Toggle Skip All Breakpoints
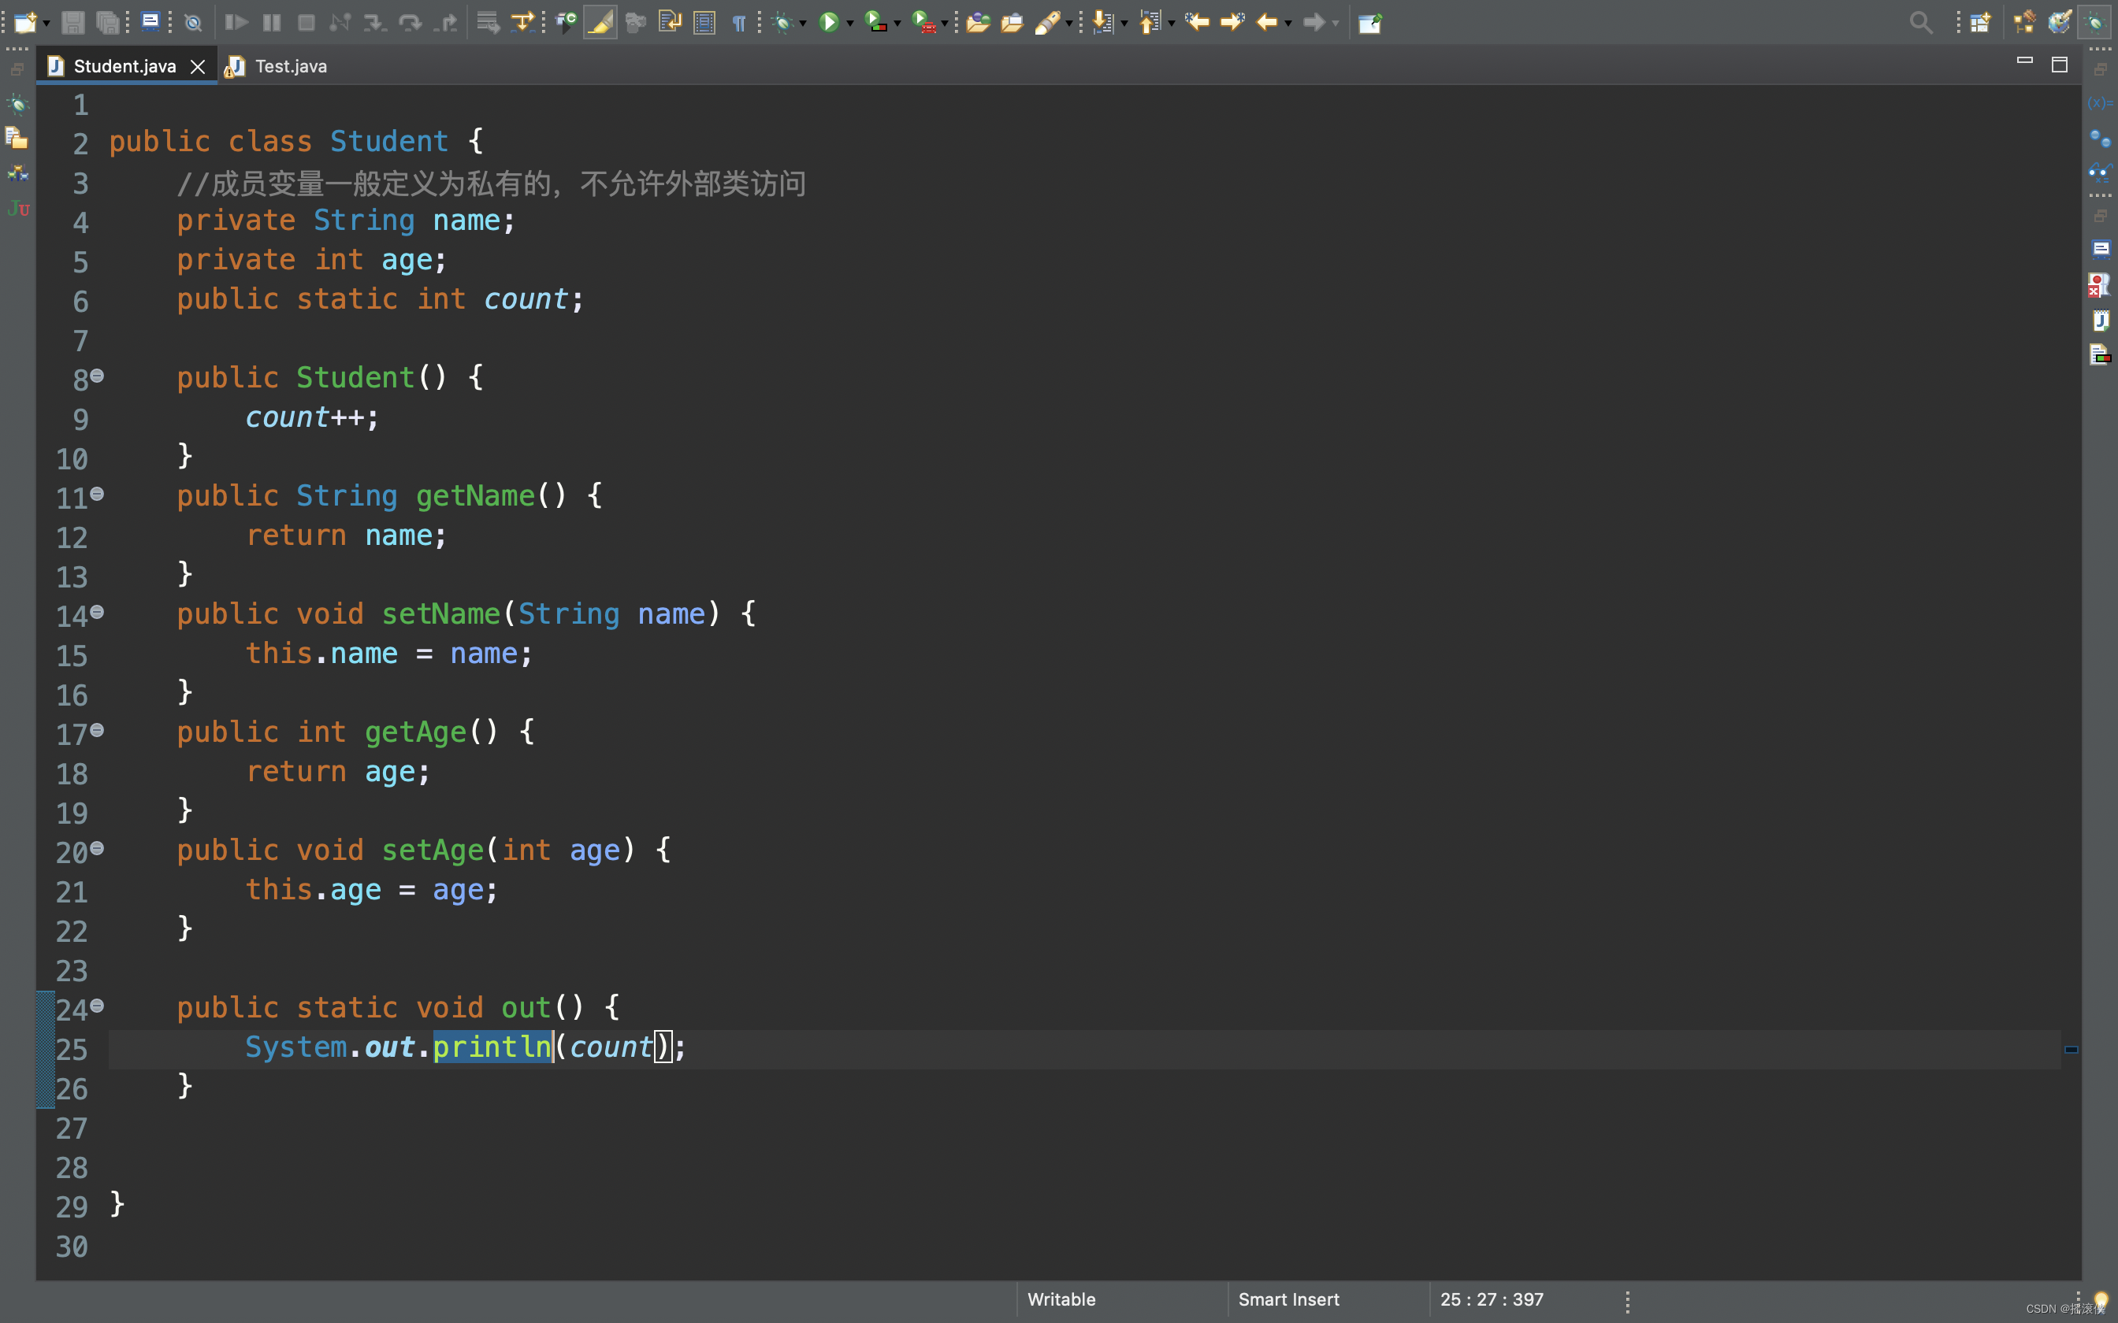The image size is (2118, 1323). click(193, 23)
